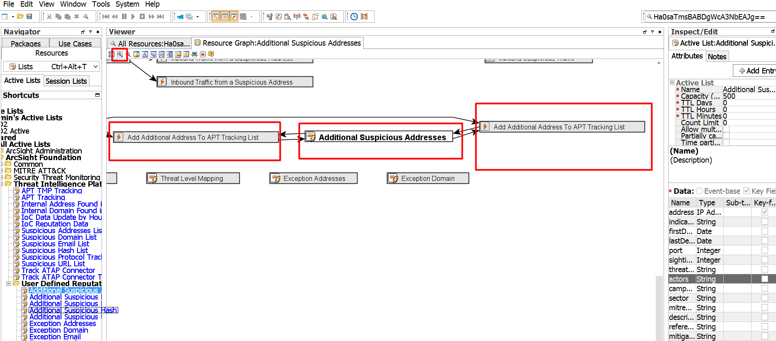Click the blue megaphone notification icon
Screen dimensions: 776x341
tap(180, 17)
